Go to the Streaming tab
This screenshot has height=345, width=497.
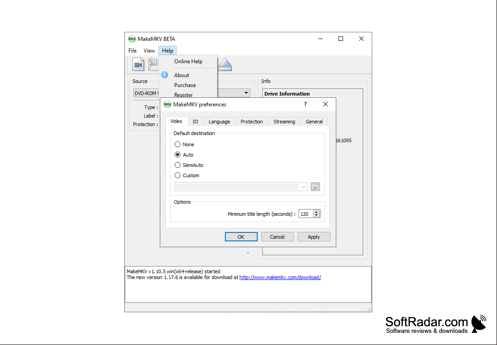coord(284,122)
